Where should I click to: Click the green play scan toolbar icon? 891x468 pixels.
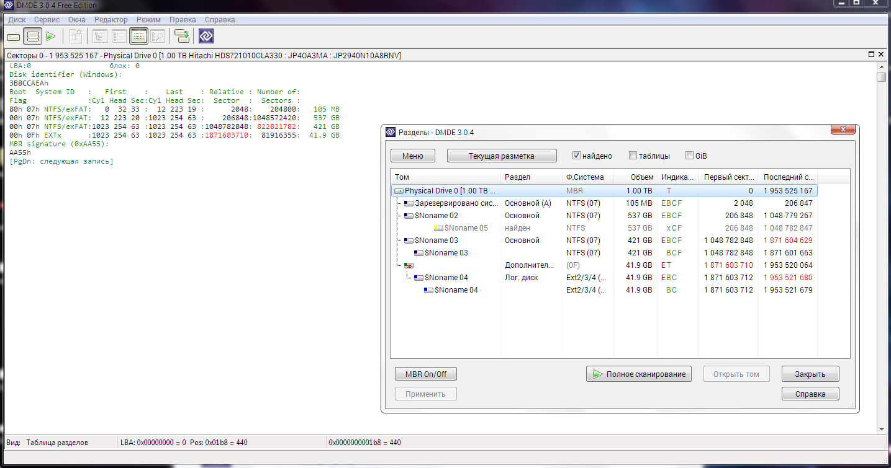pyautogui.click(x=51, y=37)
